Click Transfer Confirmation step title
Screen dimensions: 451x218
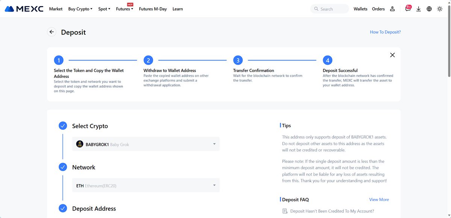pyautogui.click(x=253, y=70)
